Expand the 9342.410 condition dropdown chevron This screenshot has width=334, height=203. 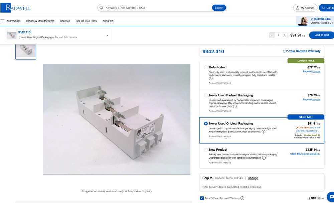(107, 35)
